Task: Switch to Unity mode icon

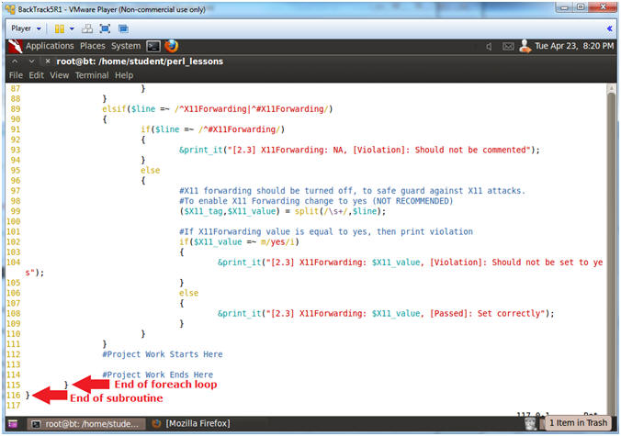Action: pos(123,28)
